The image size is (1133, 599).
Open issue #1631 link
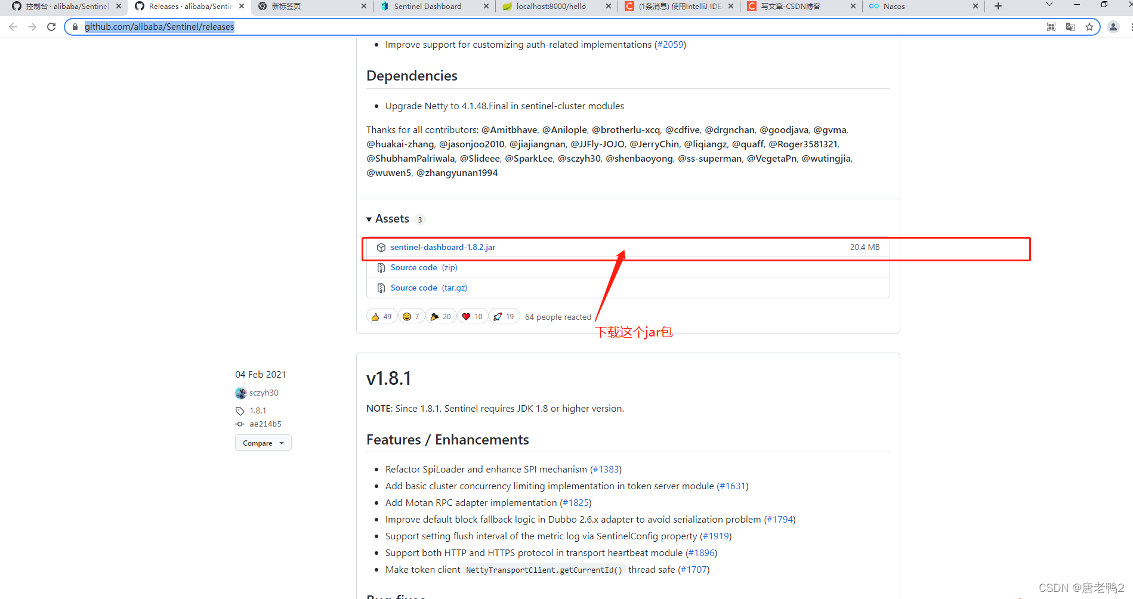[x=733, y=486]
